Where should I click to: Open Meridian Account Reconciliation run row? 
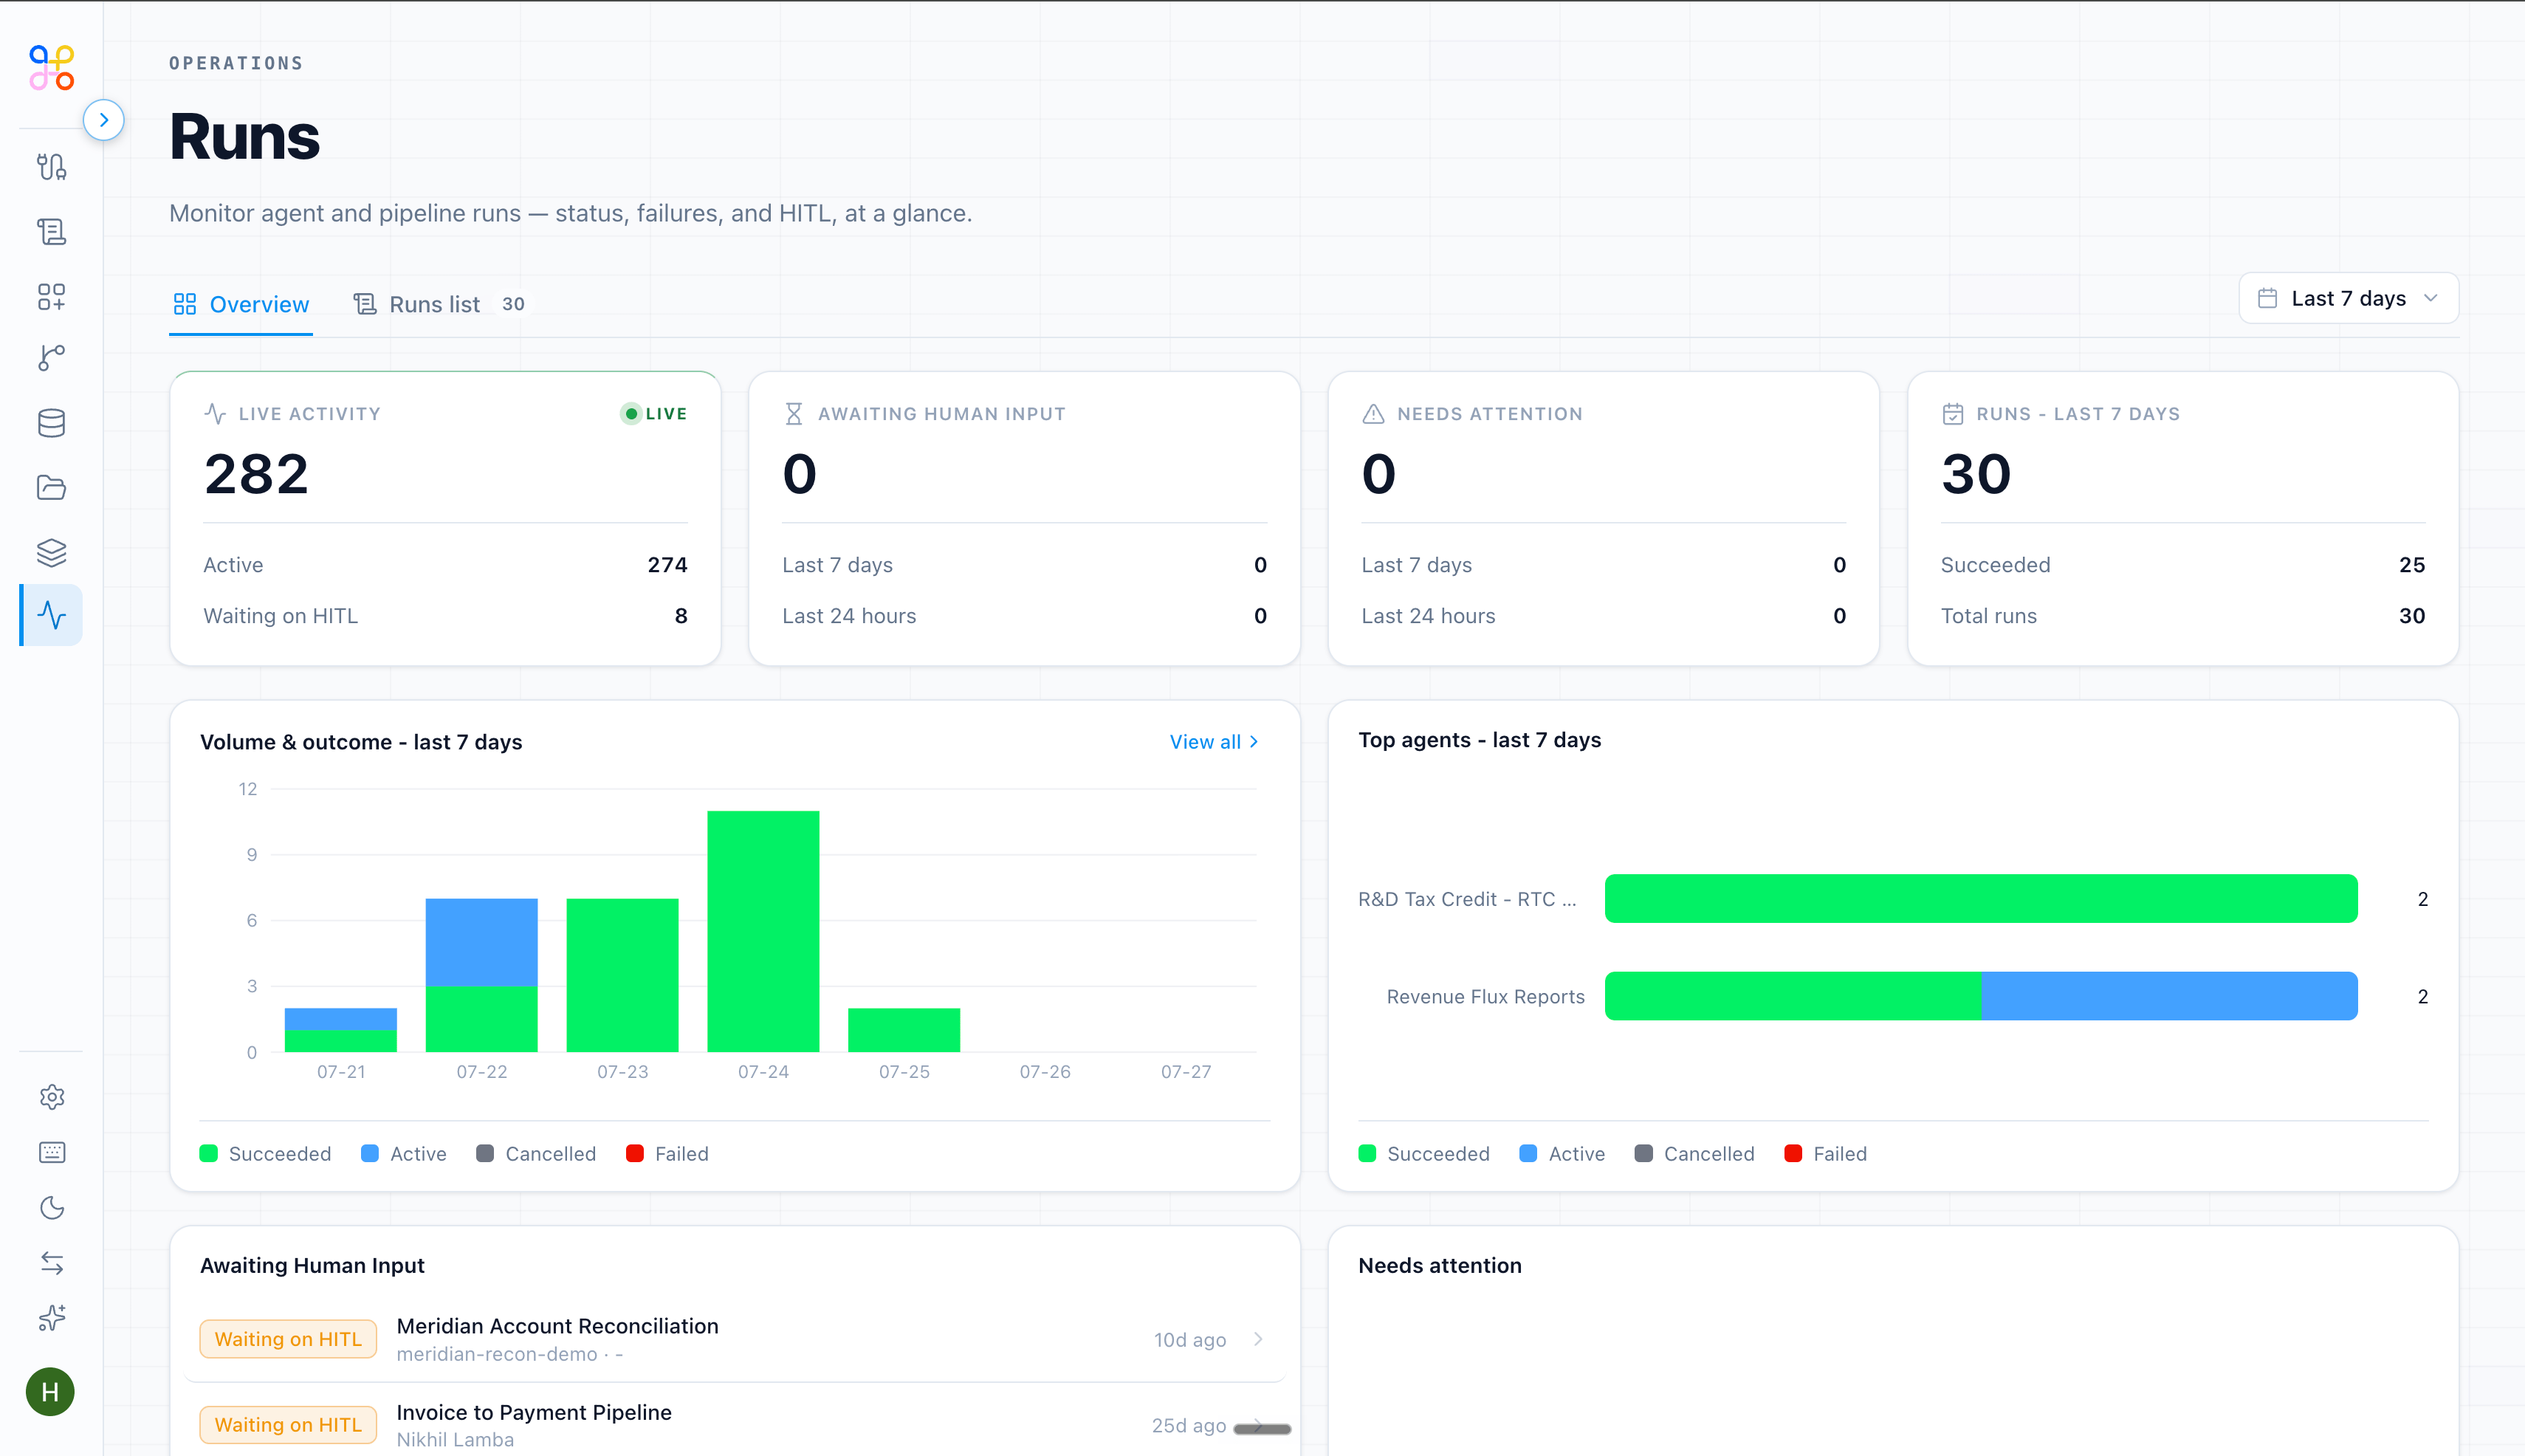pos(735,1339)
